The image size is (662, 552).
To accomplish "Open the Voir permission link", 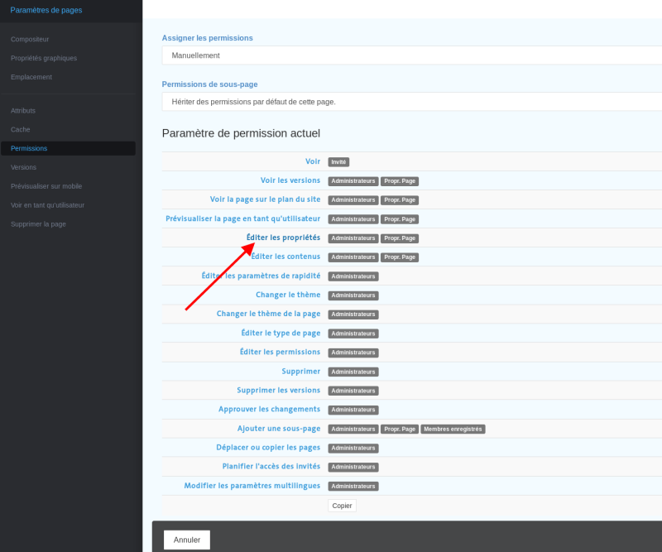I will [313, 161].
